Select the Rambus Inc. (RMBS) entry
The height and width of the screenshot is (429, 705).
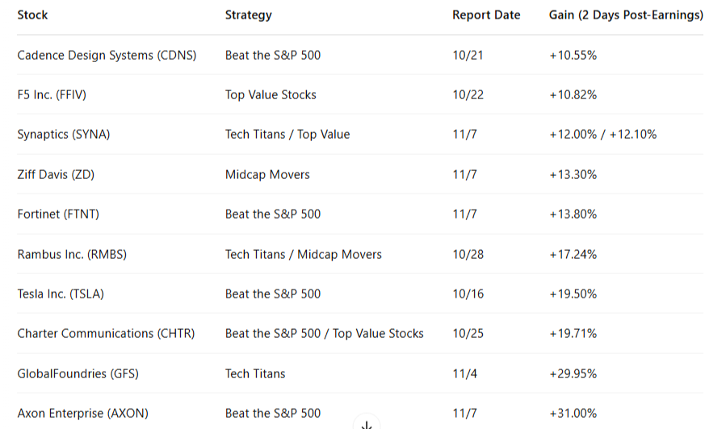(x=72, y=254)
